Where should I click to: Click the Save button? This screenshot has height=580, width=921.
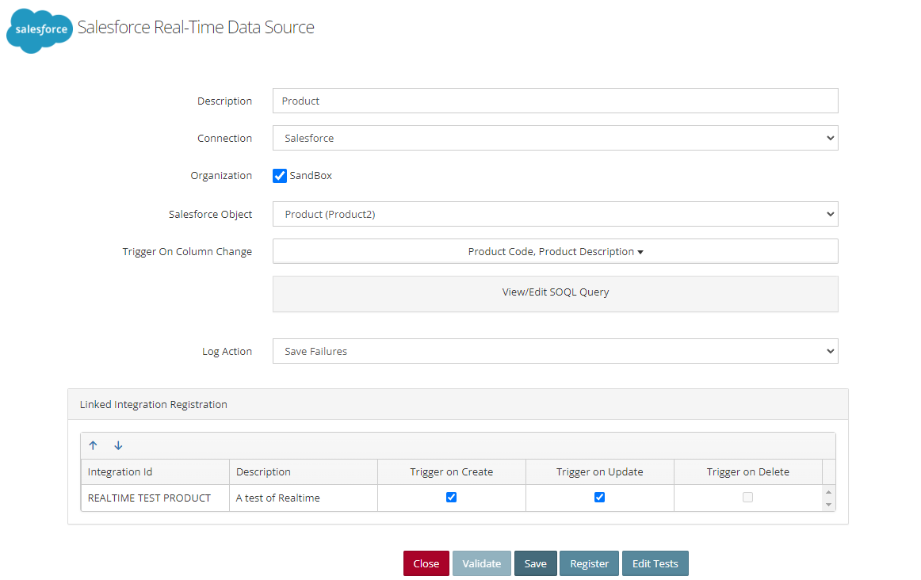535,563
